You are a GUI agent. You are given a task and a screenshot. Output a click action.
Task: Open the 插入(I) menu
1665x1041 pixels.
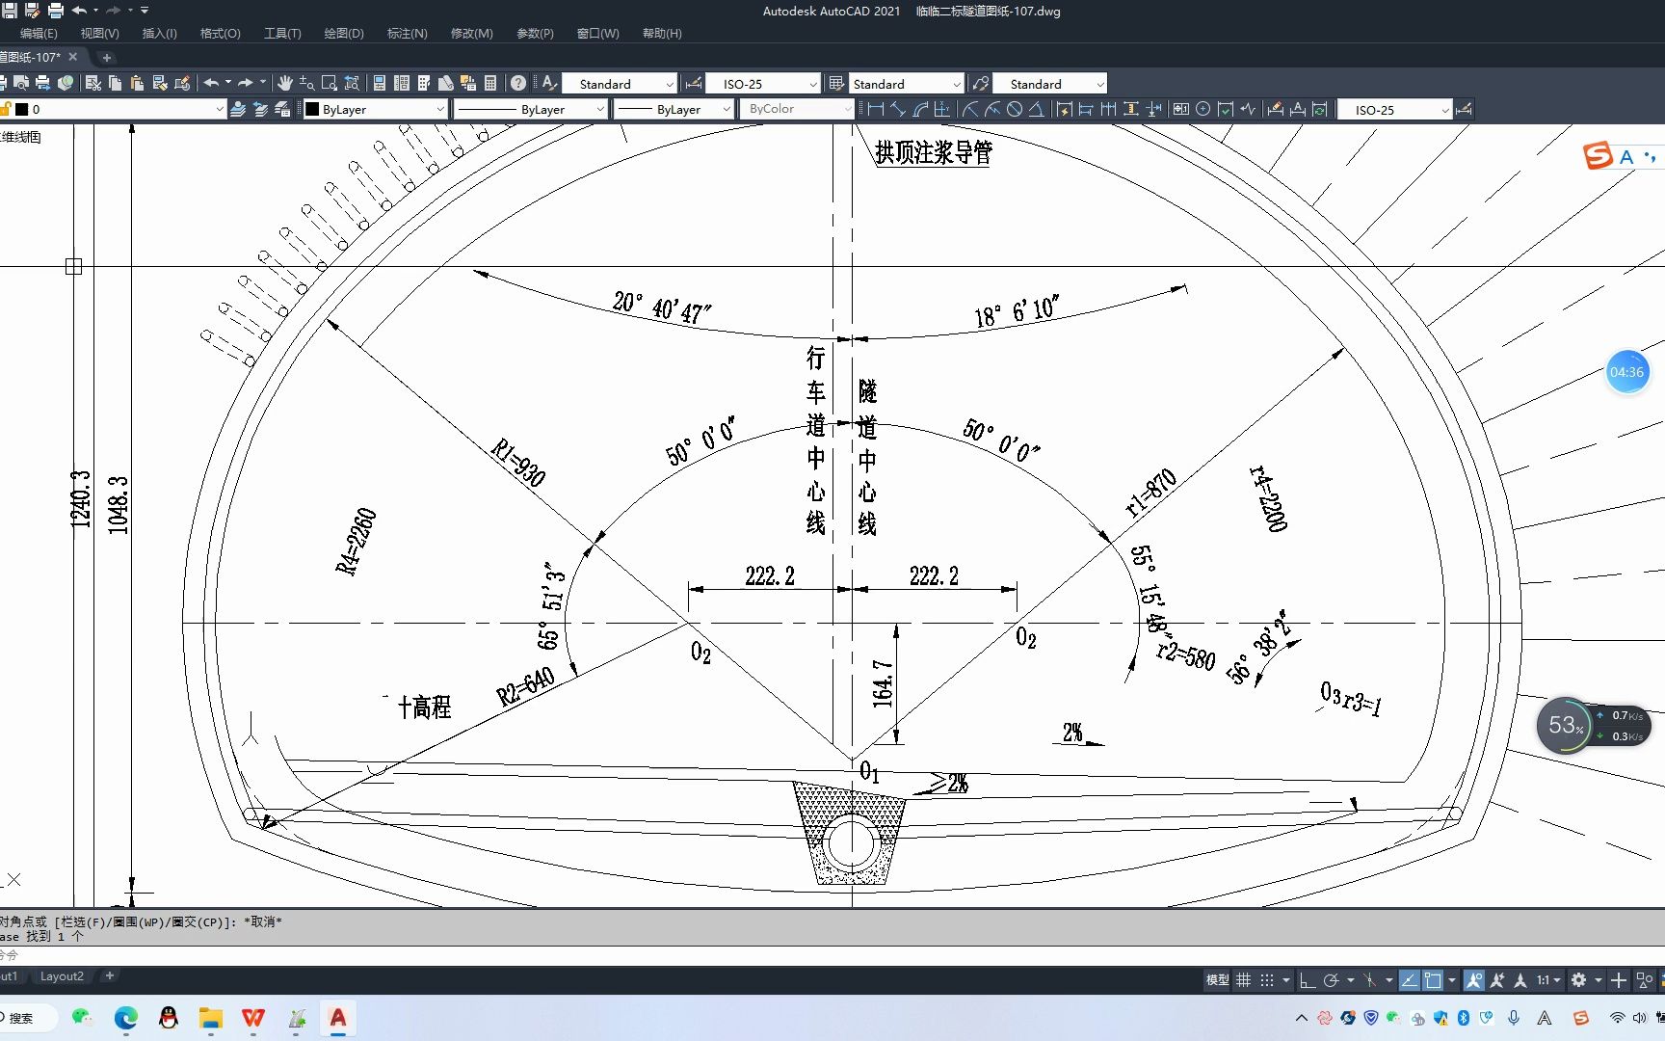(159, 33)
